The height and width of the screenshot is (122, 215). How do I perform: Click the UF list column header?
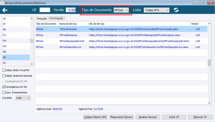[16, 19]
